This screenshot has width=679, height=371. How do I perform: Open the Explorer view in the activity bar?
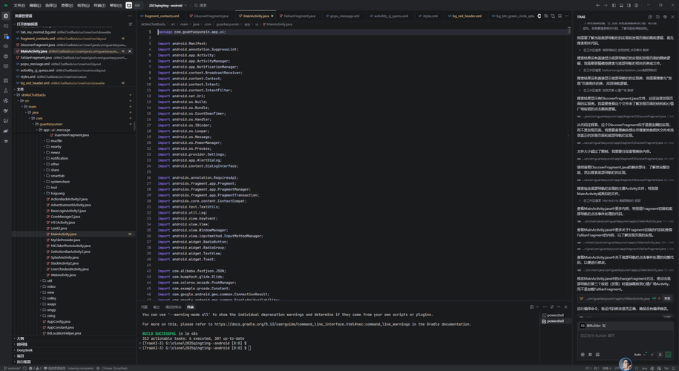click(x=6, y=16)
